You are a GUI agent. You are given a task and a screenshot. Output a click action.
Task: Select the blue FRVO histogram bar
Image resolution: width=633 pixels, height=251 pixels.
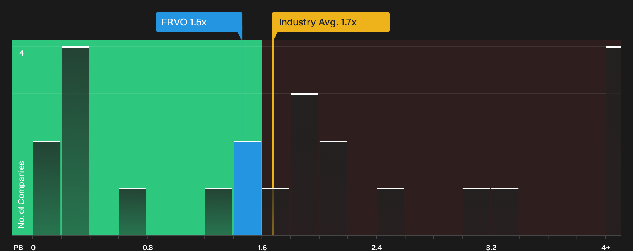(x=247, y=188)
